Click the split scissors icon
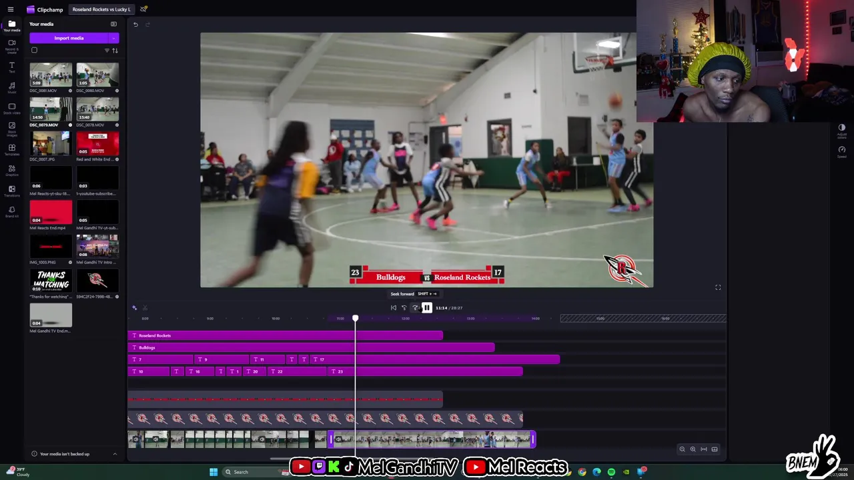 (x=145, y=308)
